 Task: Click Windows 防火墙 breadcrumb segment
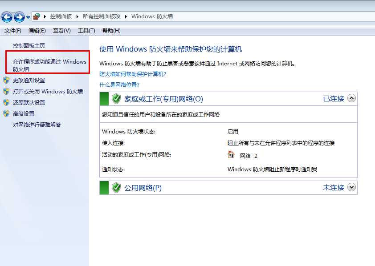152,16
